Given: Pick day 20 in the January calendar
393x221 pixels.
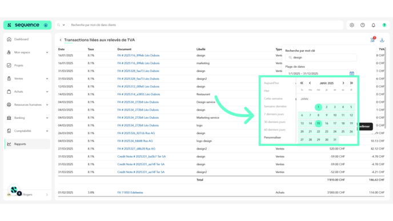Looking at the screenshot, I should click(302, 131).
